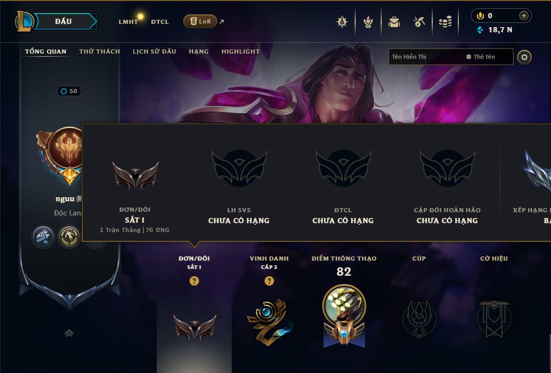Collapse the profile banner with chevron
The image size is (551, 373).
pyautogui.click(x=69, y=332)
